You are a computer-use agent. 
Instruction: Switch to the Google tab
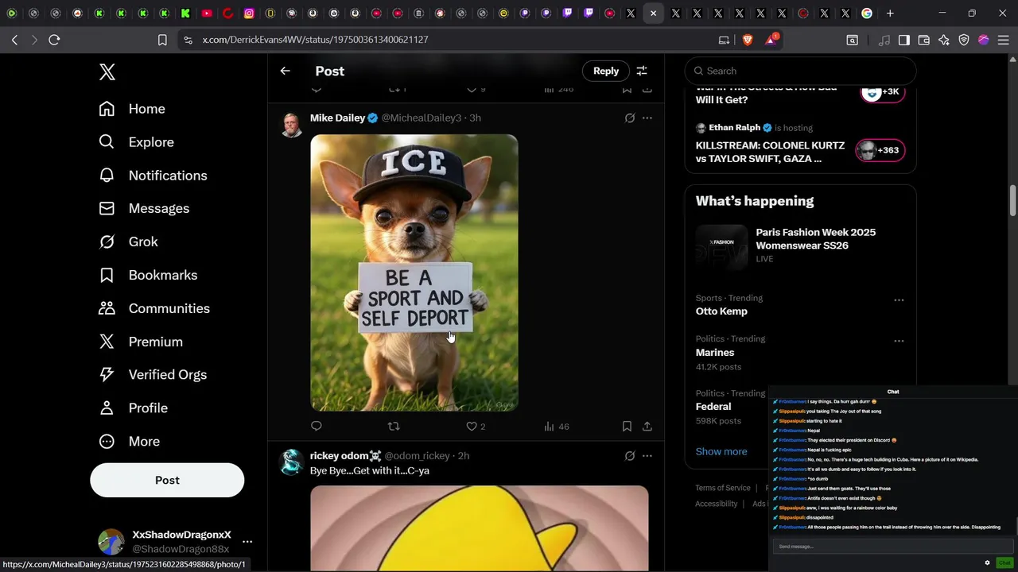tap(867, 14)
